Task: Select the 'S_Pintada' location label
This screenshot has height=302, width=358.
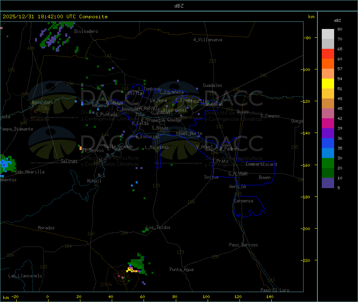Action: pyautogui.click(x=106, y=115)
